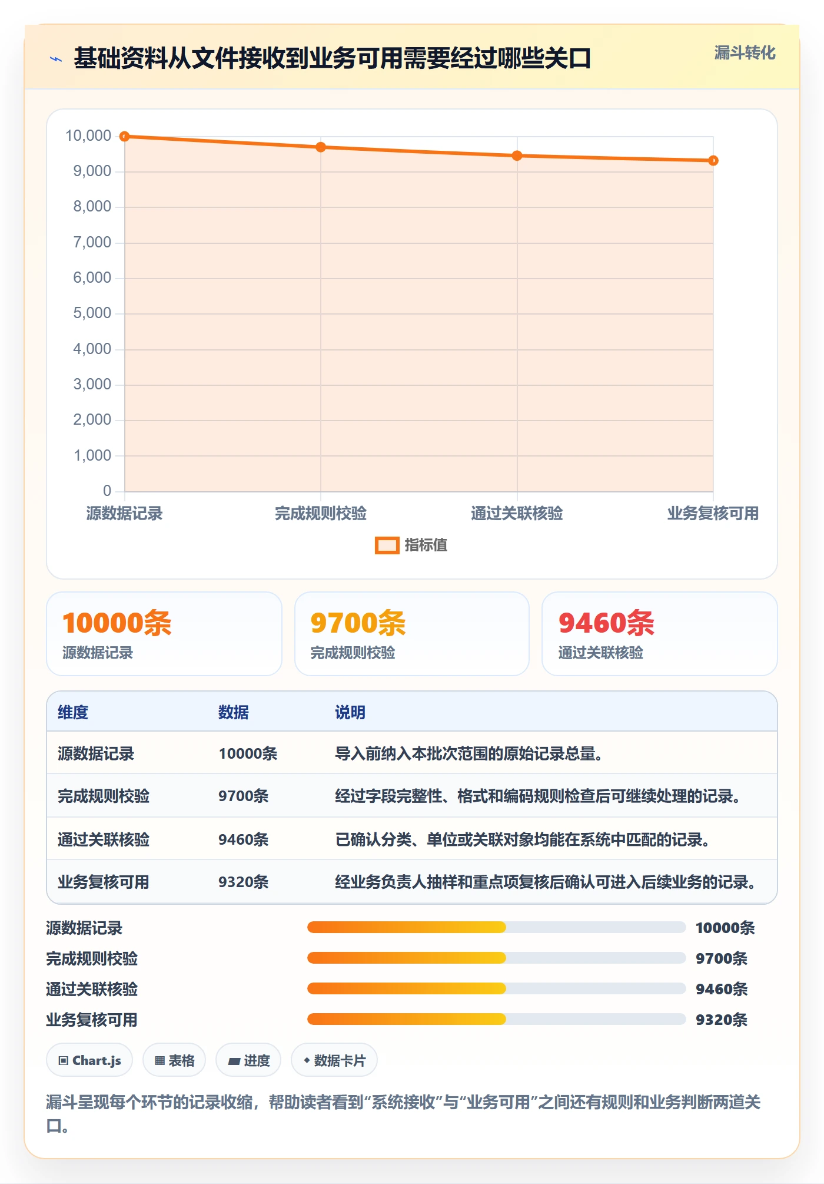
Task: Click the chart data point for 业务复核可用
Action: [713, 161]
